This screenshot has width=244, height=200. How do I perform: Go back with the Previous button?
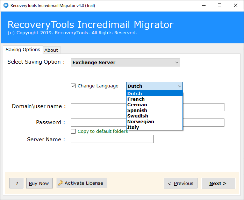click(x=181, y=183)
